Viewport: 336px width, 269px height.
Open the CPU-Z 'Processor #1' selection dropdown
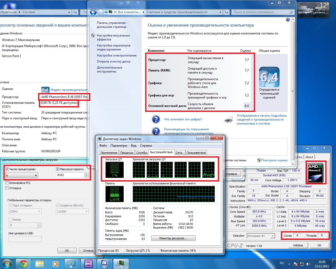coord(261,236)
